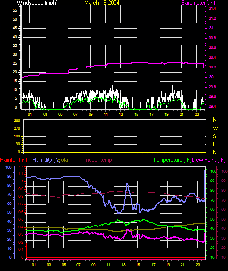The image size is (228, 271).
Task: Click the 30.4 barometer scale value
Action: pyautogui.click(x=212, y=57)
